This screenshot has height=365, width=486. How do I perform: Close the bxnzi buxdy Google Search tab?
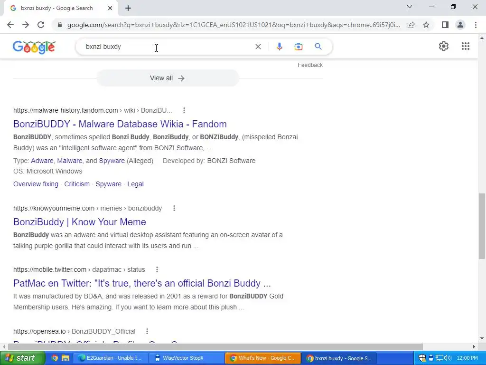(110, 8)
